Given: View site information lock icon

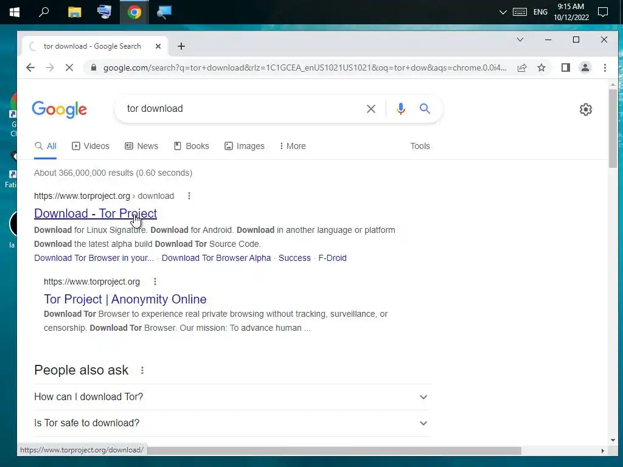Looking at the screenshot, I should tap(93, 67).
